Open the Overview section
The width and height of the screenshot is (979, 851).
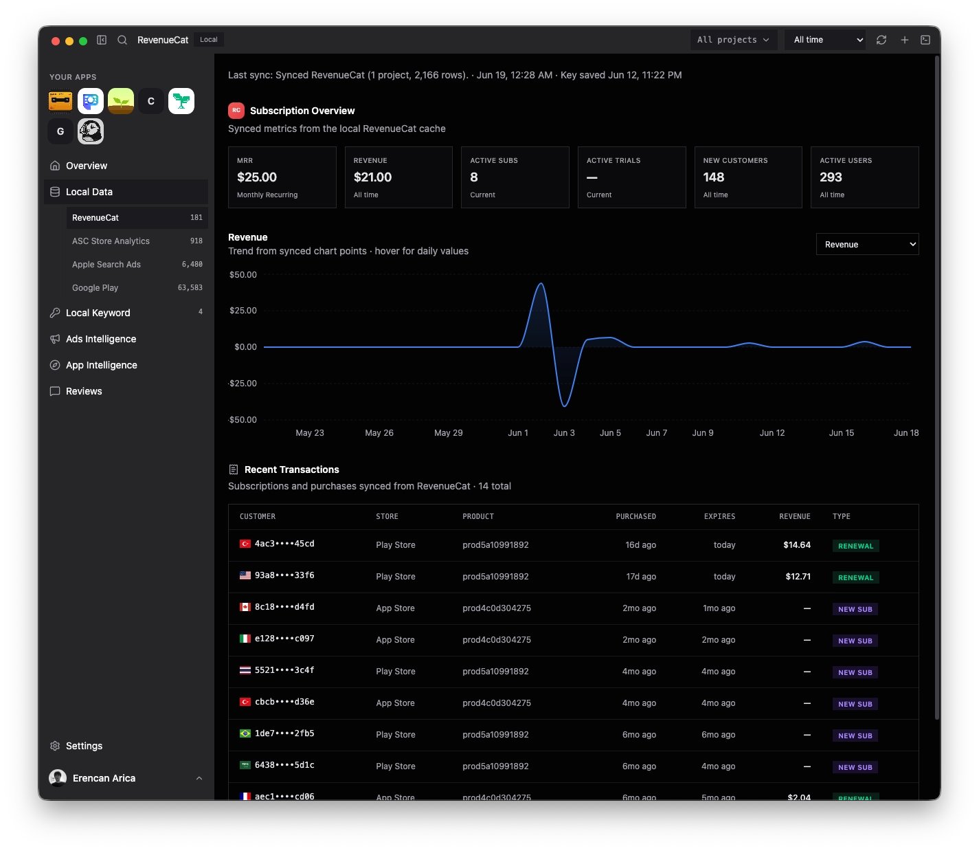[126, 166]
